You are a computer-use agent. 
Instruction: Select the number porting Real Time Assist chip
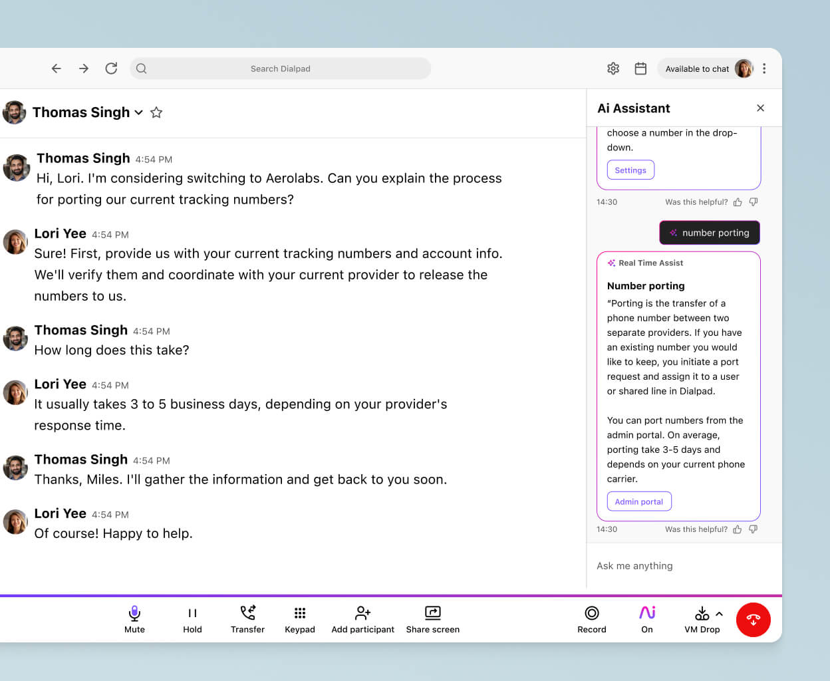(x=710, y=233)
